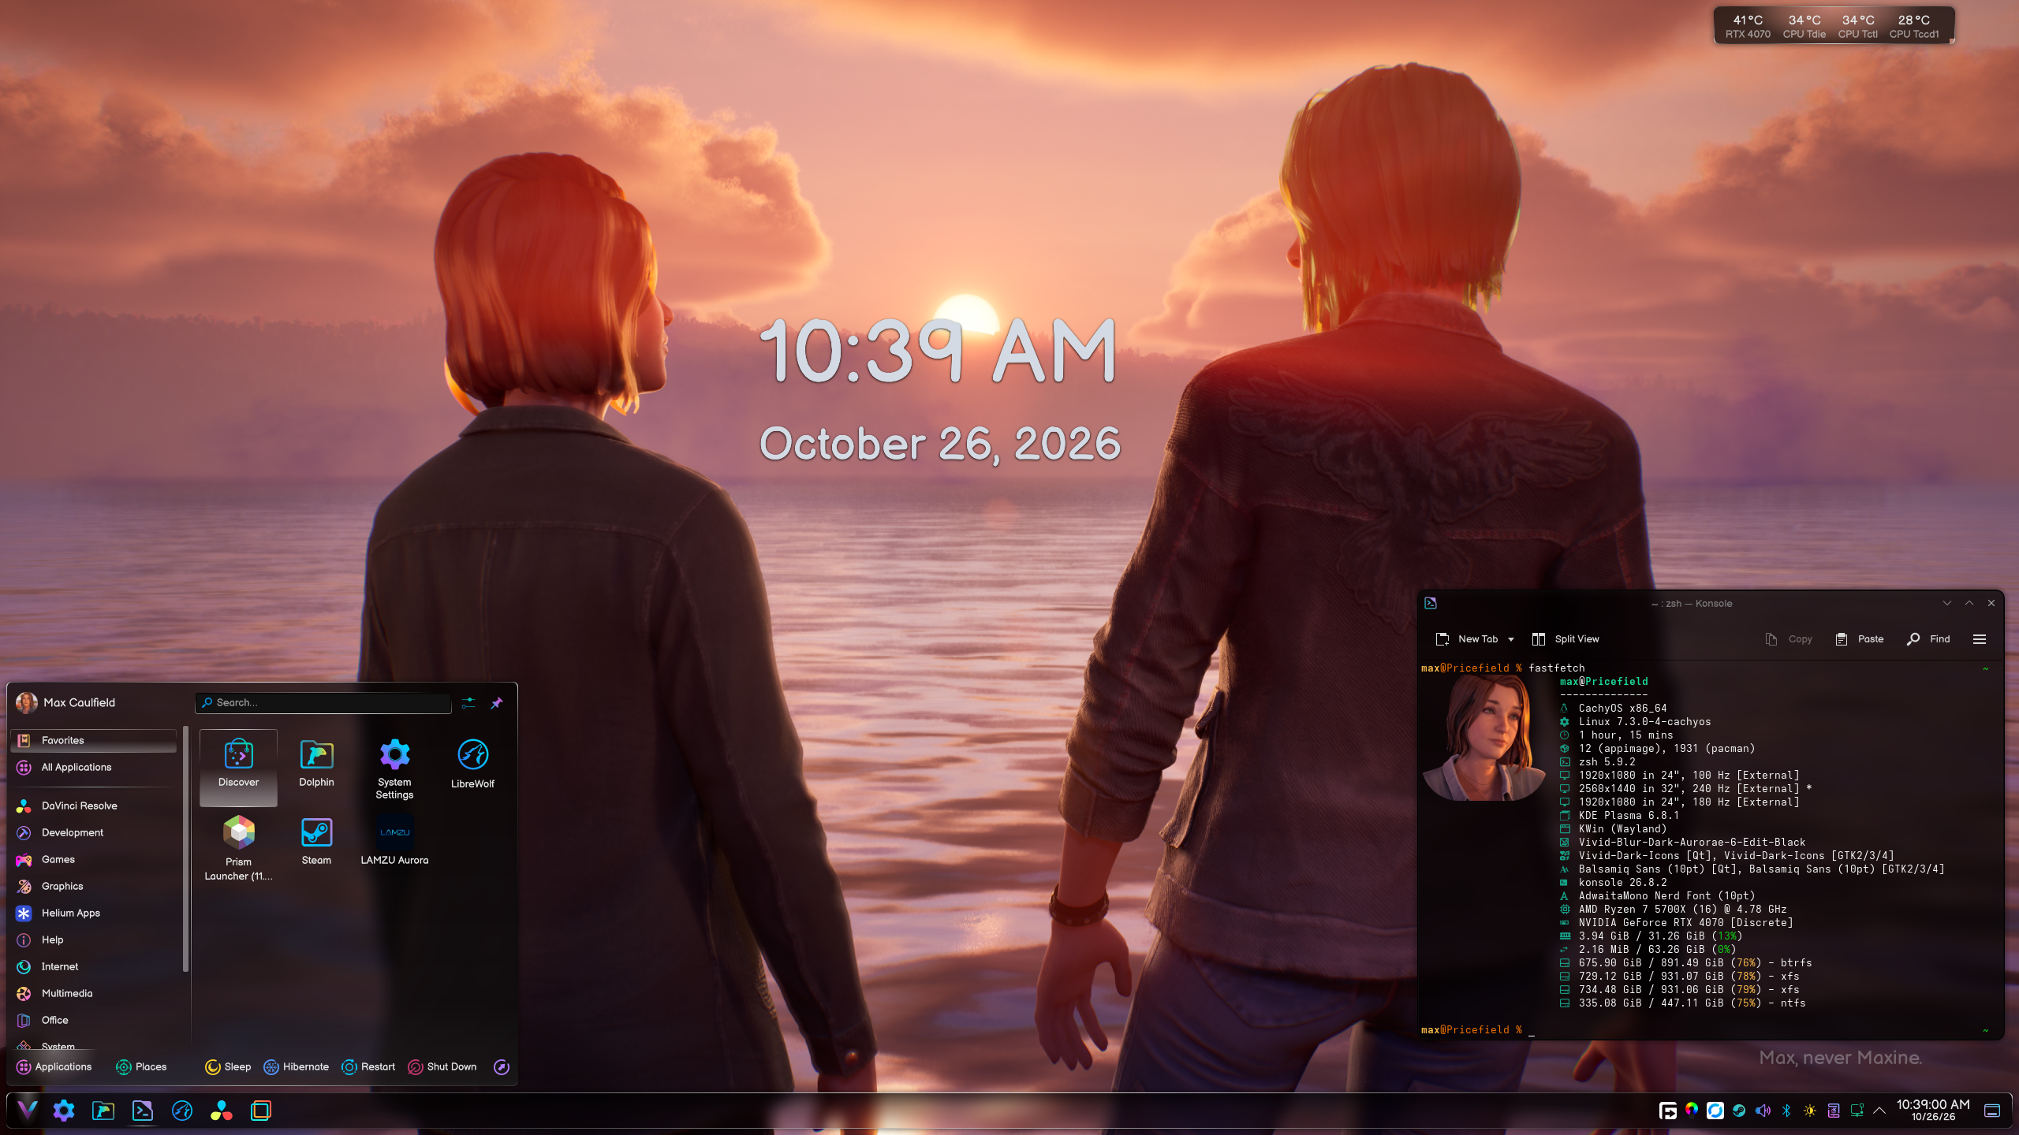Open Discover from Favorites grid
Screen dimensions: 2019x1135
238,766
